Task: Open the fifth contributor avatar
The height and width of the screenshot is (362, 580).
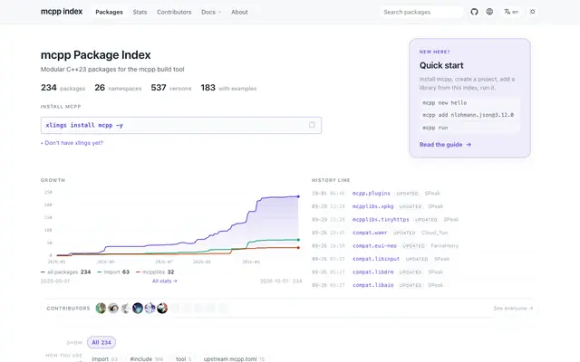Action: tap(150, 308)
